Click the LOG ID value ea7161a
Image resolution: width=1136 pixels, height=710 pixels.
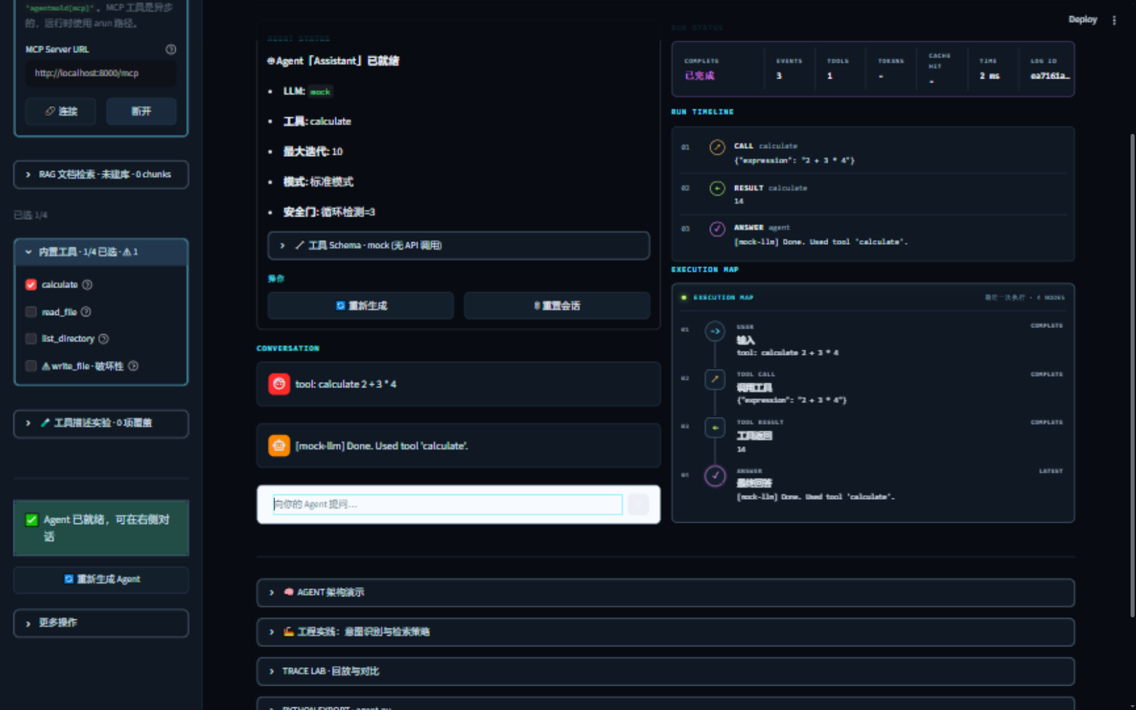pos(1050,76)
